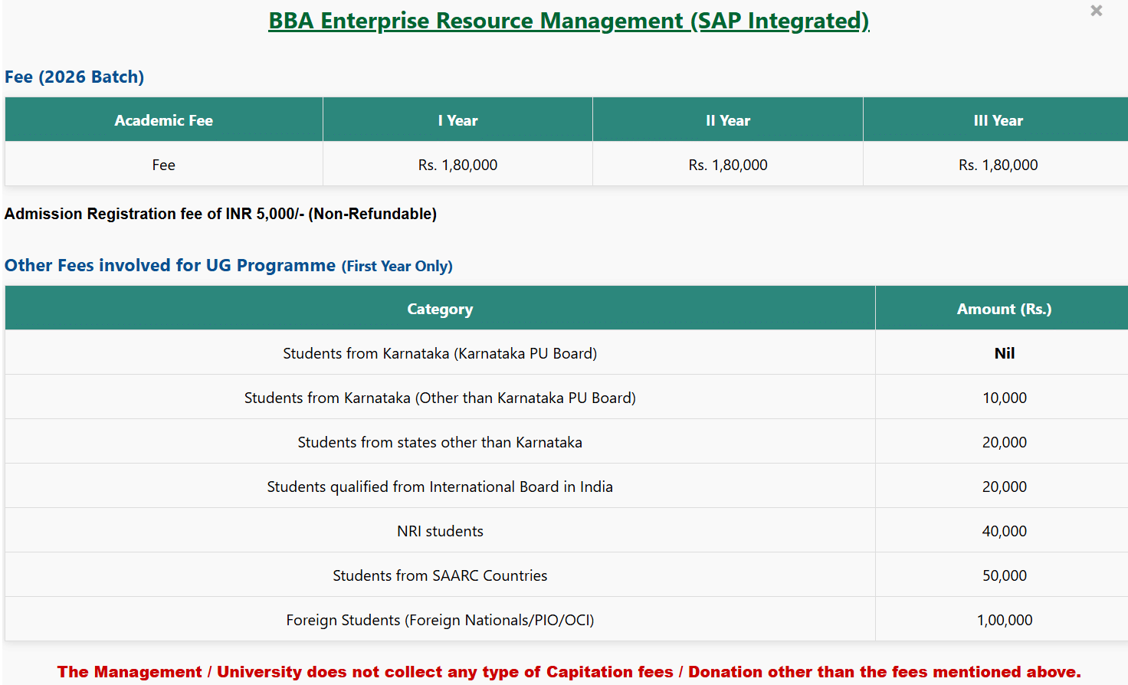
Task: Click the Karnataka PU Board students row
Action: click(x=440, y=353)
